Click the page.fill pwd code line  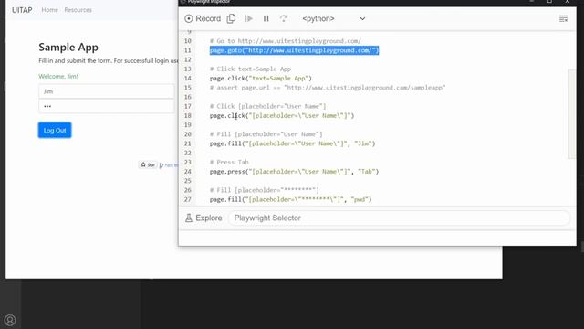[x=290, y=199]
